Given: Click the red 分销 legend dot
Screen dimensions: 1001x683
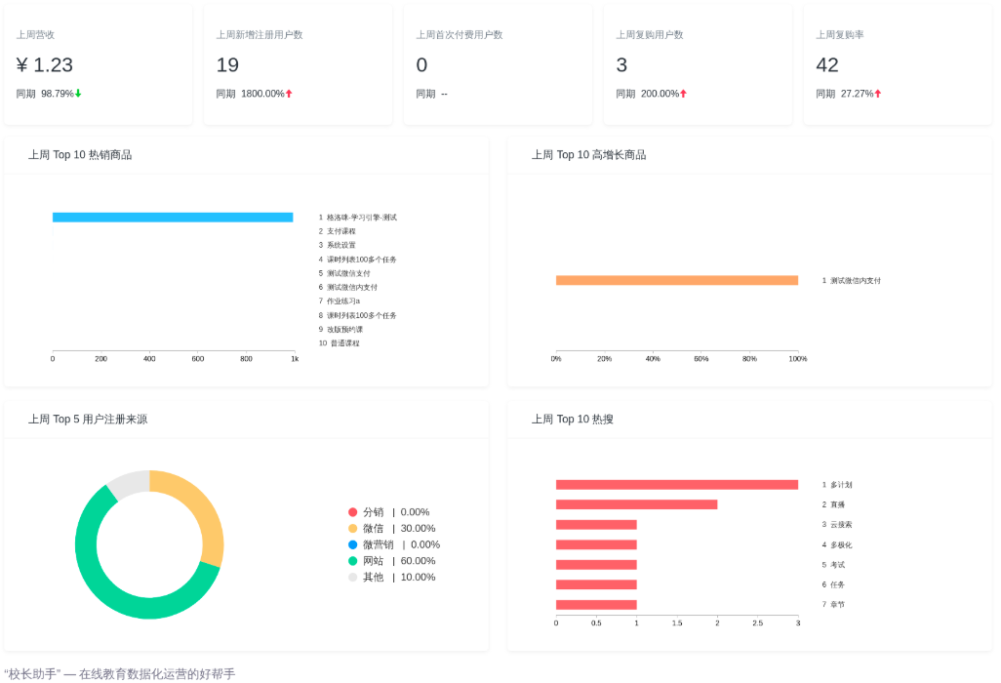Looking at the screenshot, I should (x=353, y=512).
